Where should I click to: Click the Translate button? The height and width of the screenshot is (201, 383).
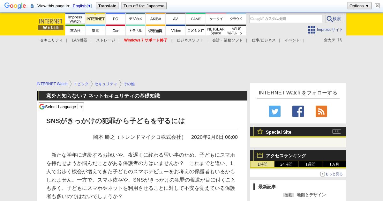point(107,6)
